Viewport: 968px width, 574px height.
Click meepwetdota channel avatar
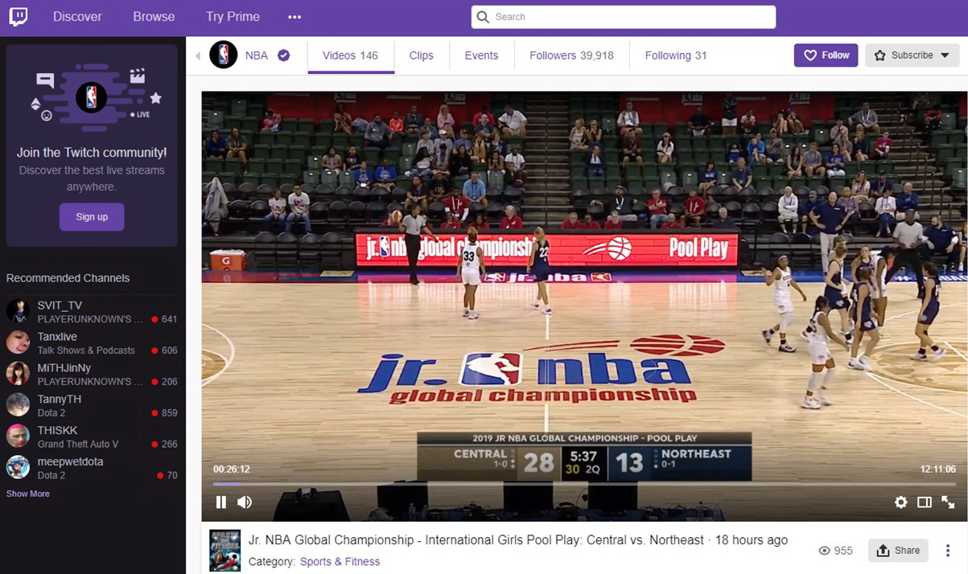(x=18, y=468)
